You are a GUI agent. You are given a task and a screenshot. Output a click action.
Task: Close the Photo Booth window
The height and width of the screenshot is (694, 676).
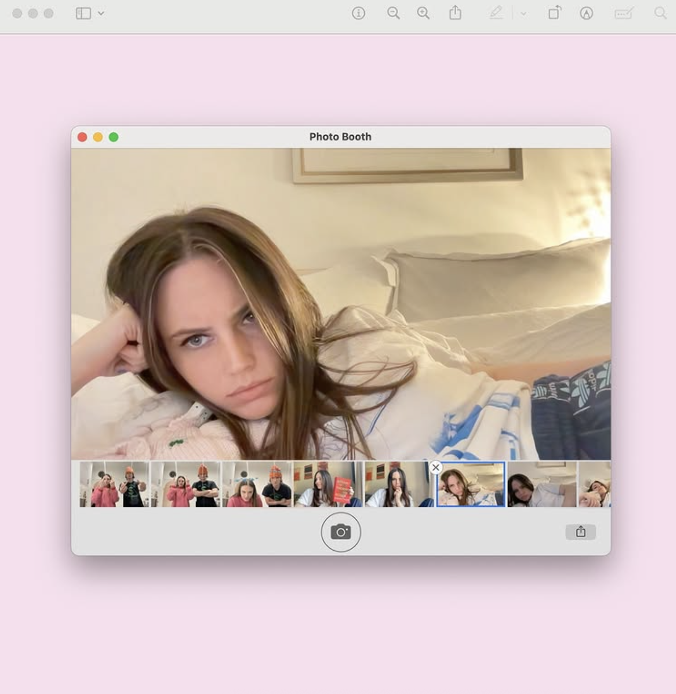[x=82, y=137]
